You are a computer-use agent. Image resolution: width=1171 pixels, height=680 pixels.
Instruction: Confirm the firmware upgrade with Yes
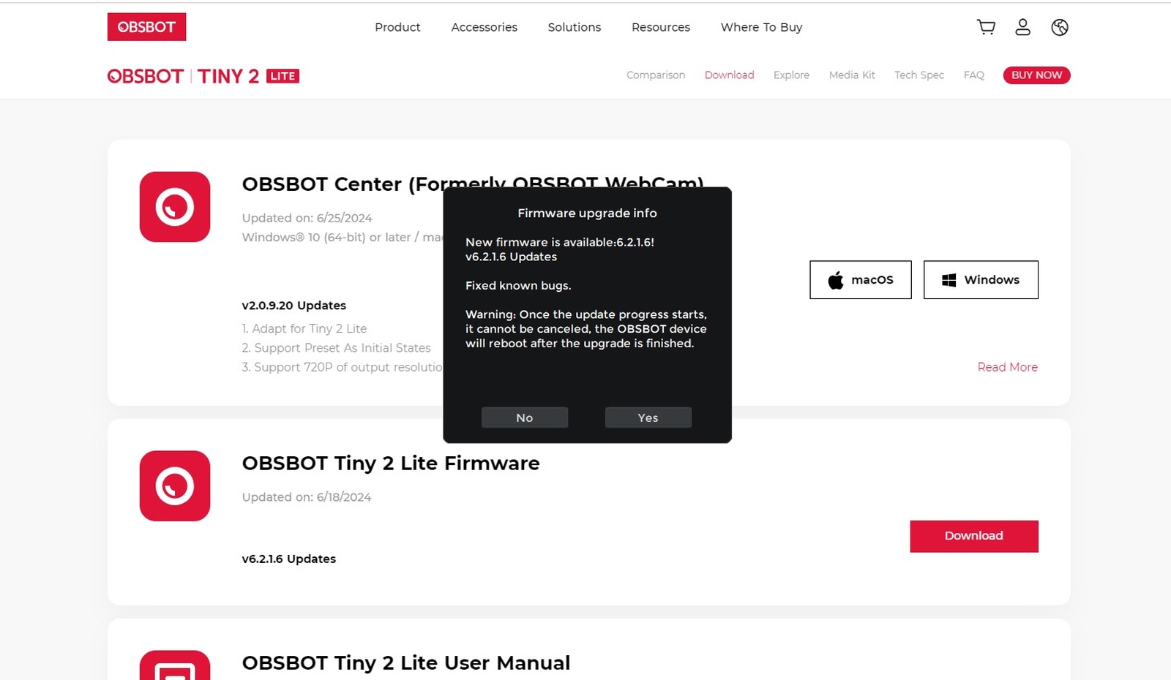pyautogui.click(x=648, y=418)
